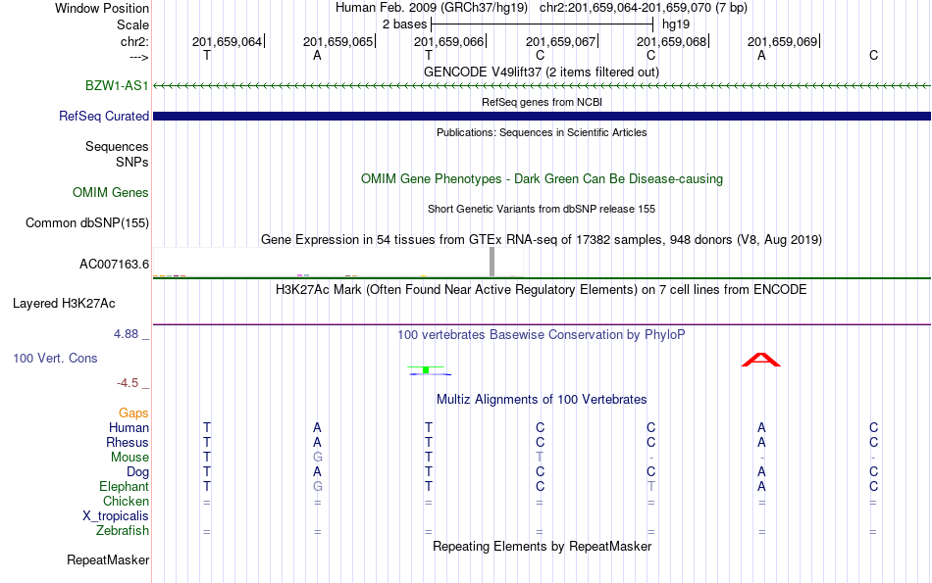Screen dimensions: 932x583
Task: Click position label 201,659,065
Action: 338,41
